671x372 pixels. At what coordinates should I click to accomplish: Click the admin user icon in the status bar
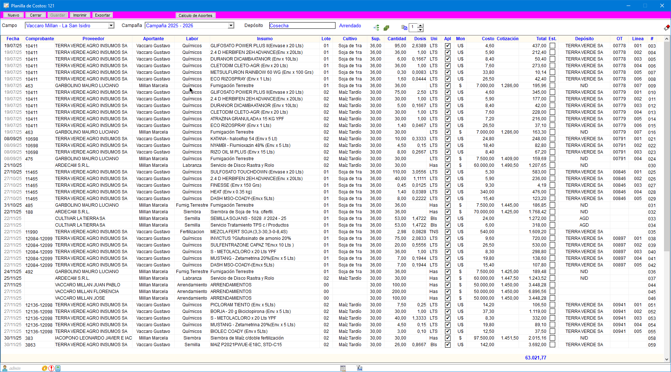(x=5, y=368)
